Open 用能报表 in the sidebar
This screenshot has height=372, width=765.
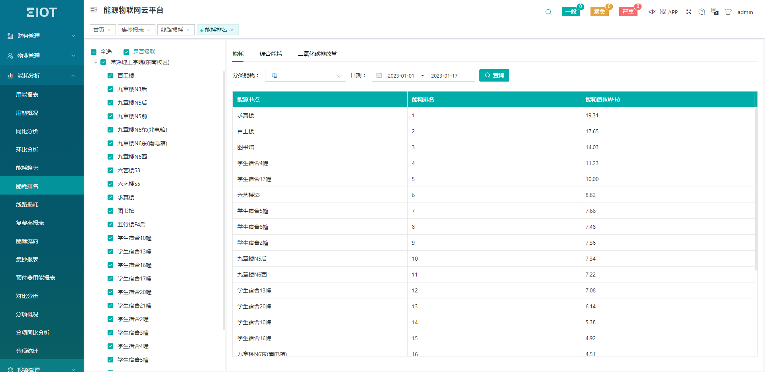[42, 95]
